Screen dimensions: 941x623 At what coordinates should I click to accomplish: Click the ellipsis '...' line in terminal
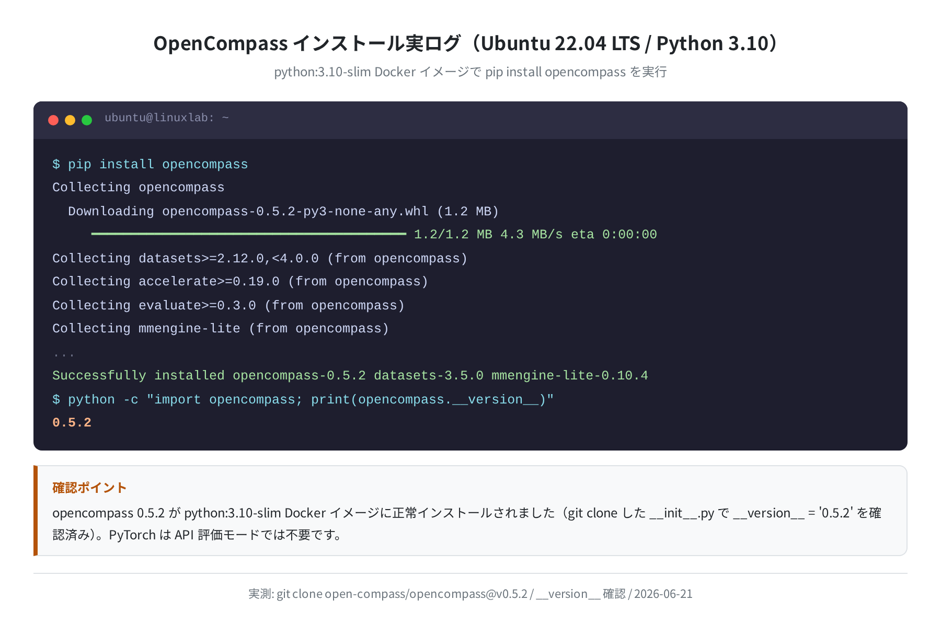(x=64, y=354)
